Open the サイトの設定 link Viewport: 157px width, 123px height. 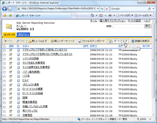click(134, 21)
